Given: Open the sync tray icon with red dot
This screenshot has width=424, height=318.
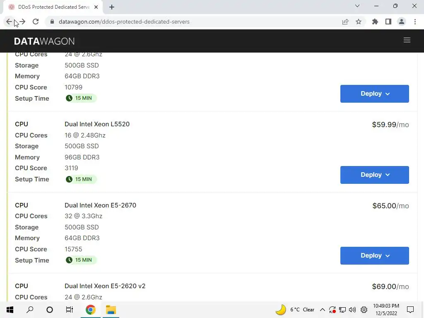Looking at the screenshot, I should (x=332, y=310).
